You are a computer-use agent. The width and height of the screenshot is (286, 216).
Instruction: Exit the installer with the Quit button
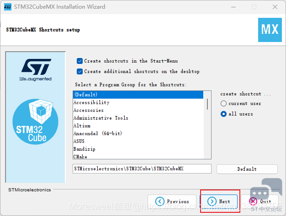point(260,201)
